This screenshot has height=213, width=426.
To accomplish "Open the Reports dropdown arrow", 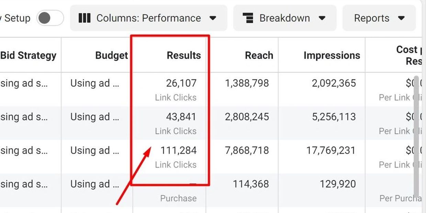I will (x=401, y=18).
